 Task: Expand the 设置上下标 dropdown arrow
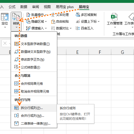pyautogui.click(x=98, y=21)
